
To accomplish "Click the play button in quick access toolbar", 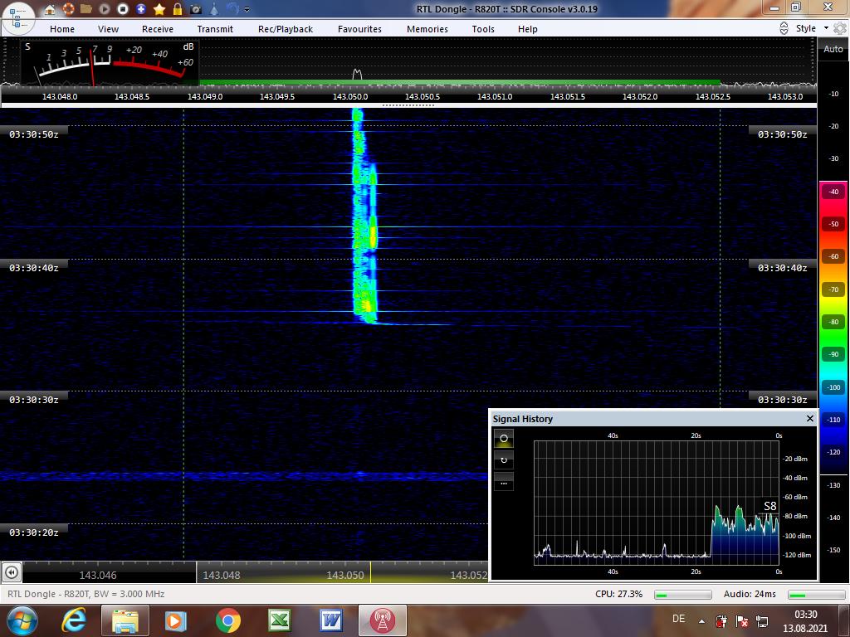I will click(105, 9).
